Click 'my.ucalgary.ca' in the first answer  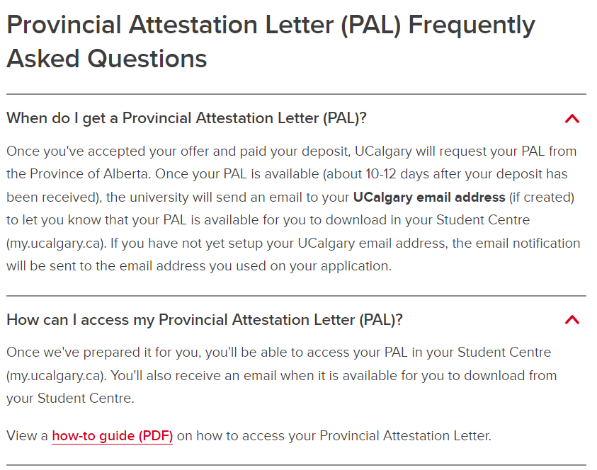[52, 243]
